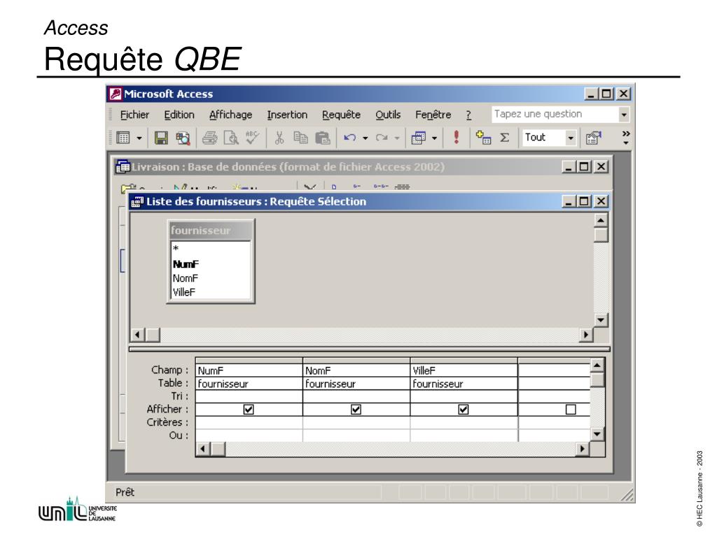Viewport: 717px width, 537px height.
Task: Uncheck Afficher for the NomF column
Action: point(356,410)
